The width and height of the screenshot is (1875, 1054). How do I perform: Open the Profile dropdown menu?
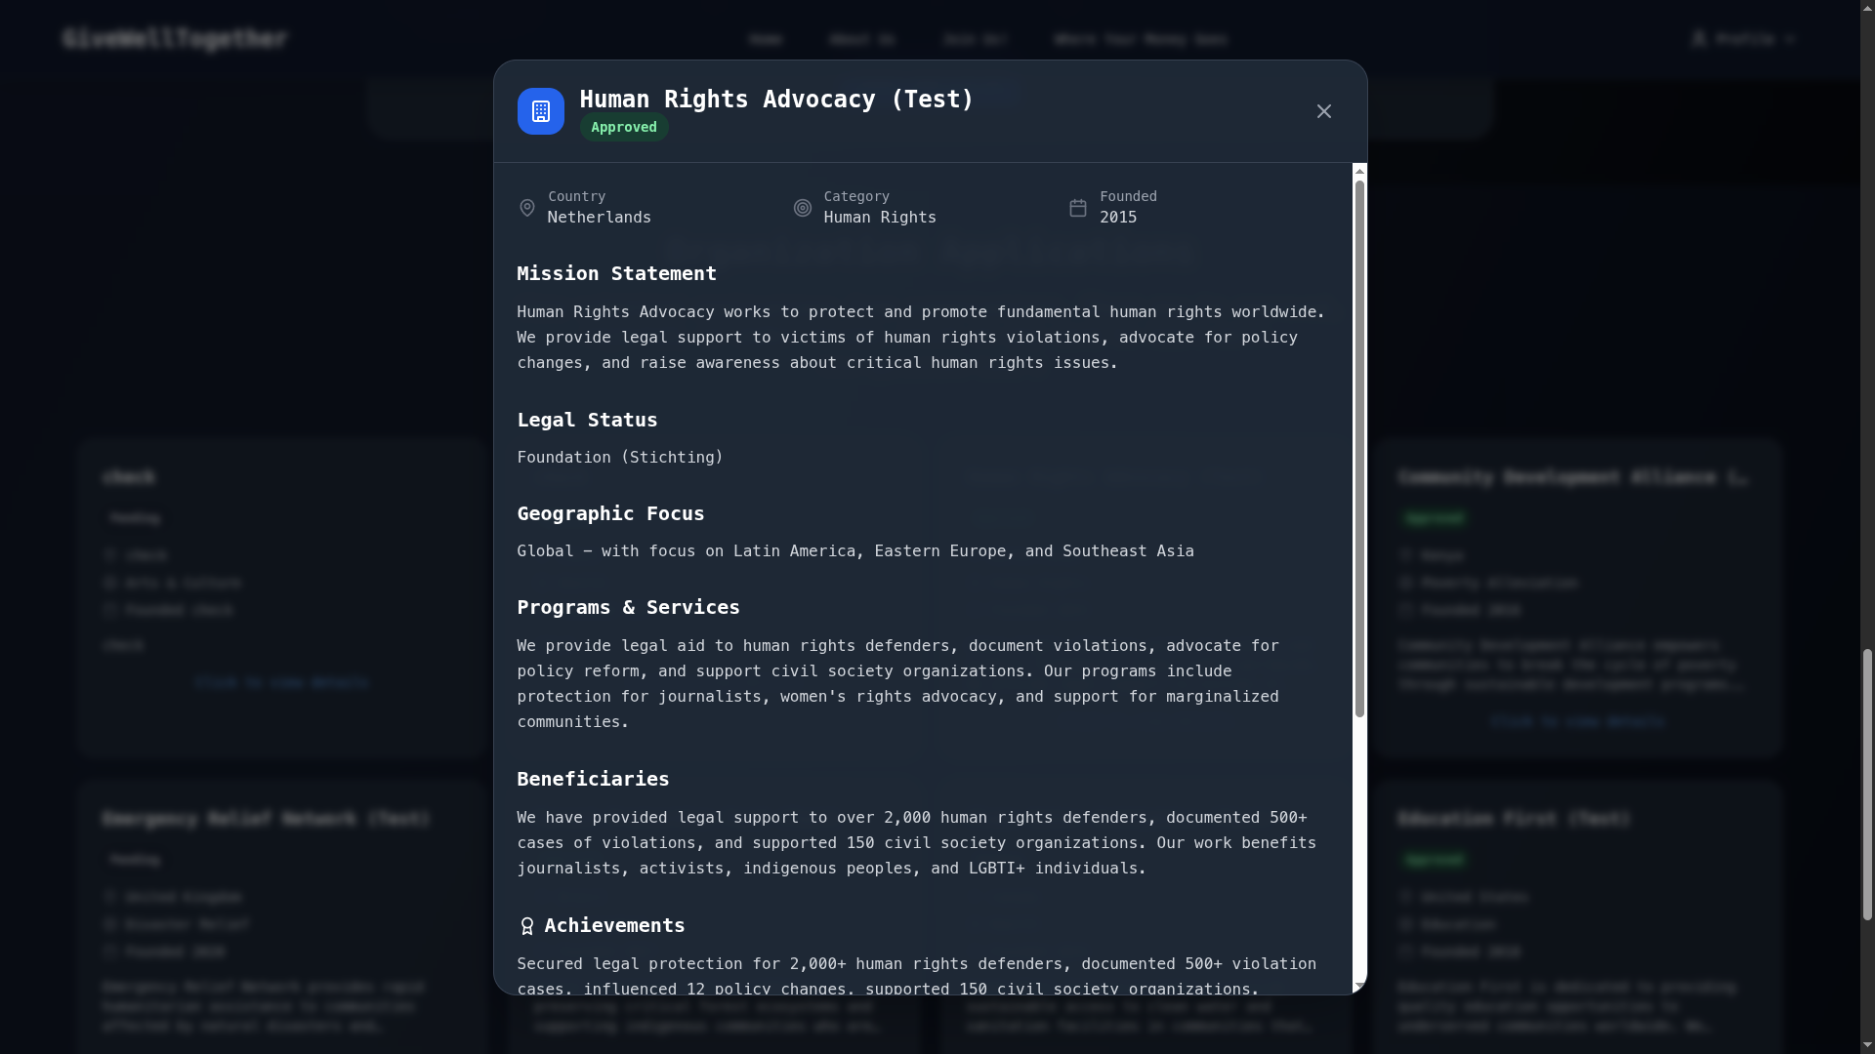1744,39
